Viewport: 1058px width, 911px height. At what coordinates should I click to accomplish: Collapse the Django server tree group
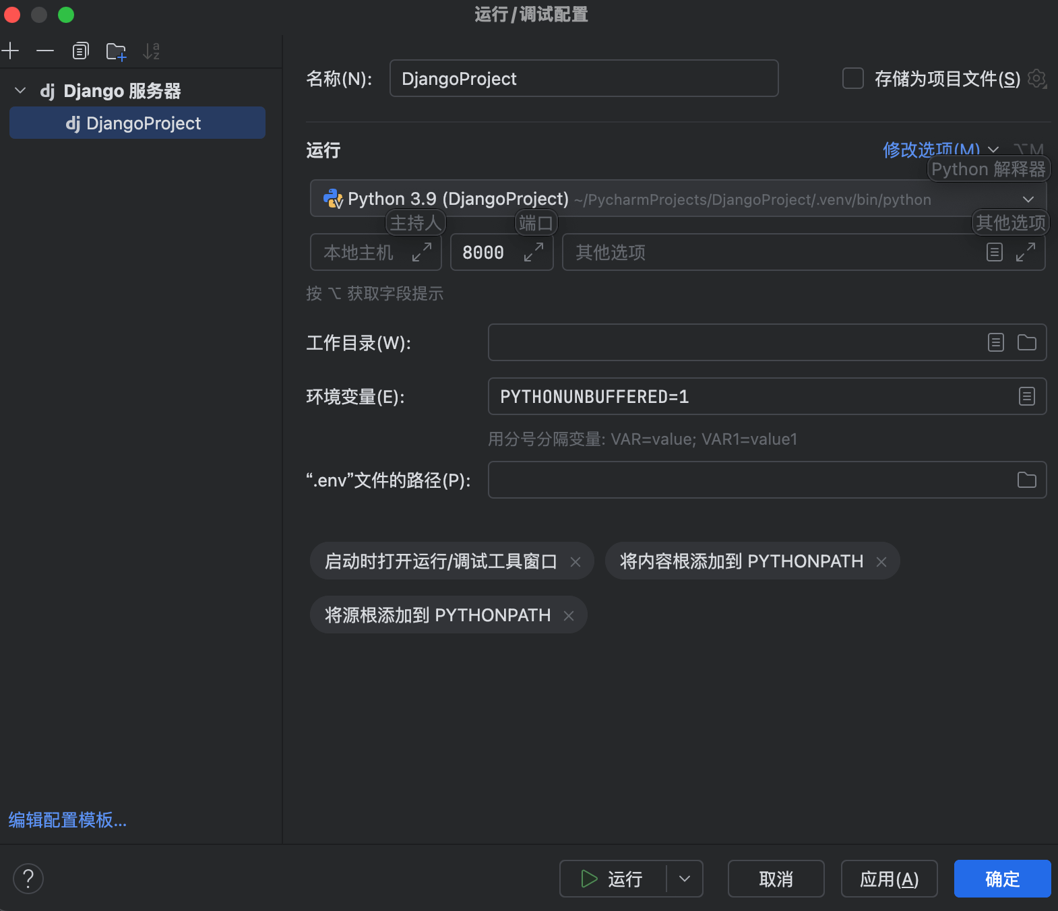(20, 90)
